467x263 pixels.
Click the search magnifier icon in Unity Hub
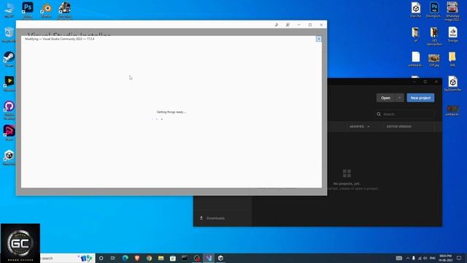coord(379,114)
